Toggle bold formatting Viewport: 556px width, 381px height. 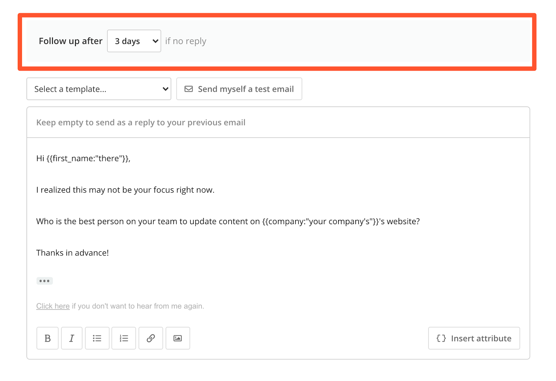[48, 338]
